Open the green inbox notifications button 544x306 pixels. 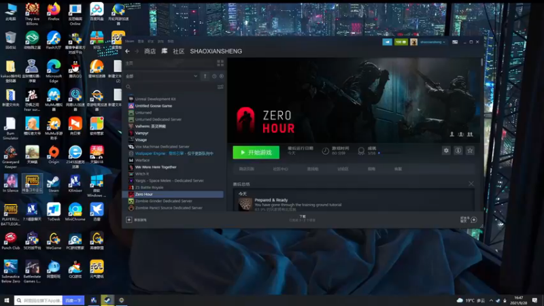[x=401, y=42]
